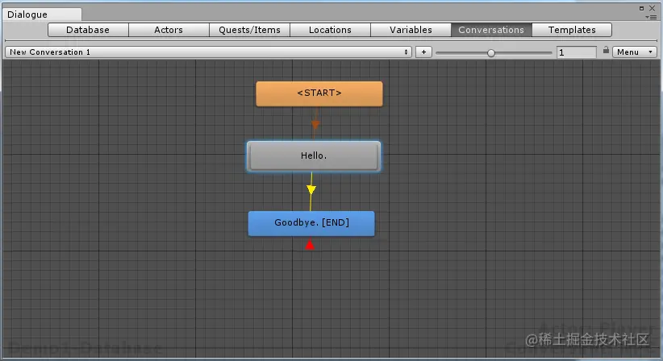The image size is (663, 361).
Task: Switch to the Database tab
Action: pos(88,30)
